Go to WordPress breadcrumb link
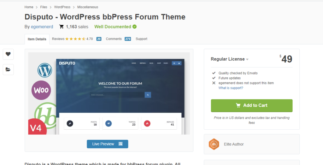 click(62, 7)
